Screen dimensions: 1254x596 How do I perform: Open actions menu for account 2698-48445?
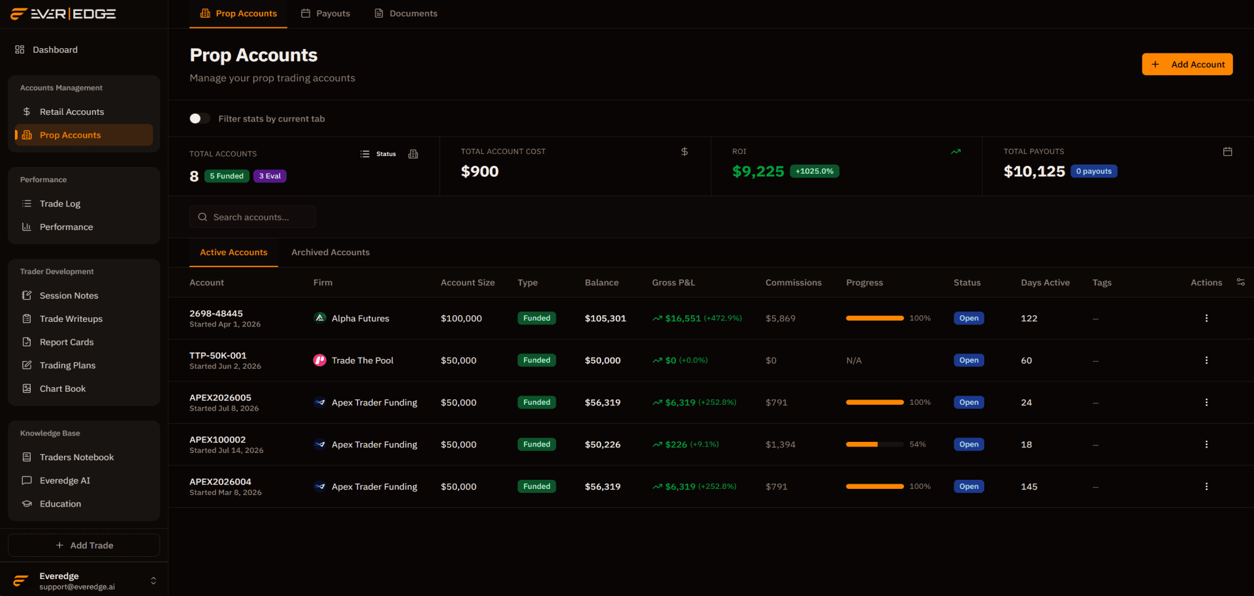click(1206, 319)
